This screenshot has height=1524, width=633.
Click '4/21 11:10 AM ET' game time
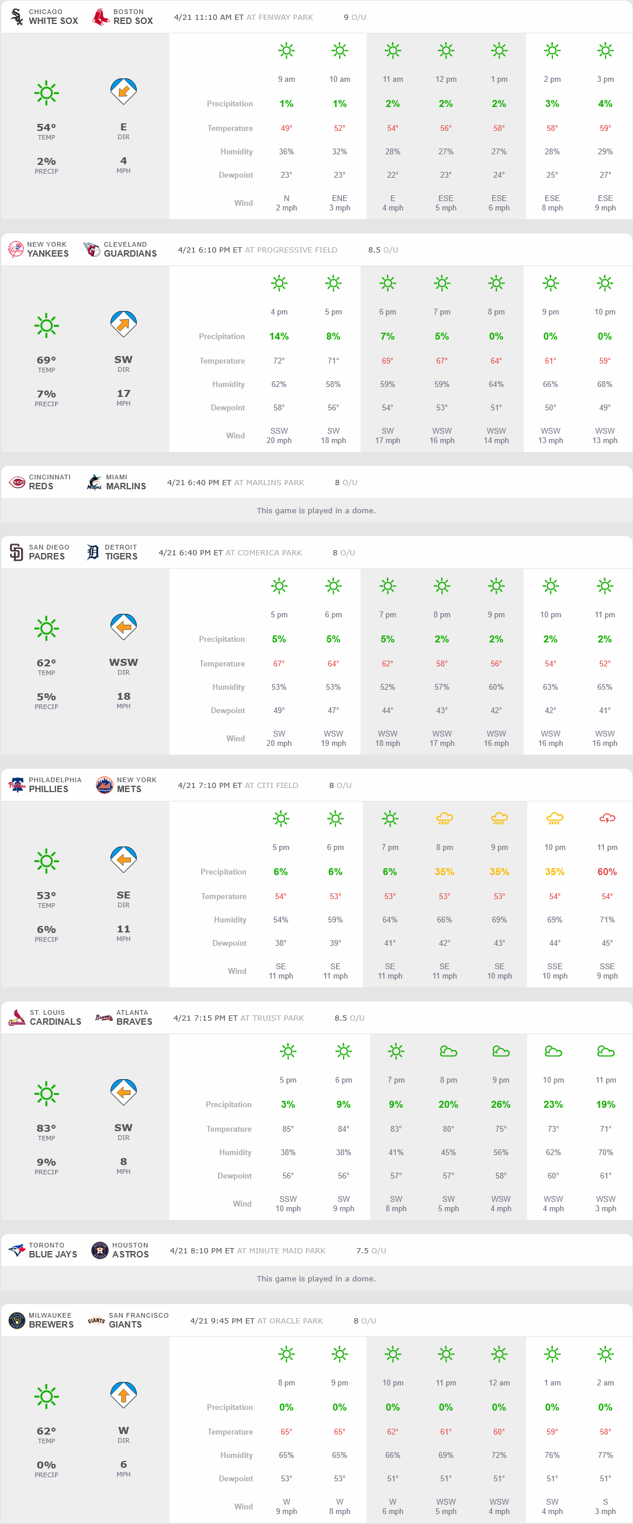(209, 17)
